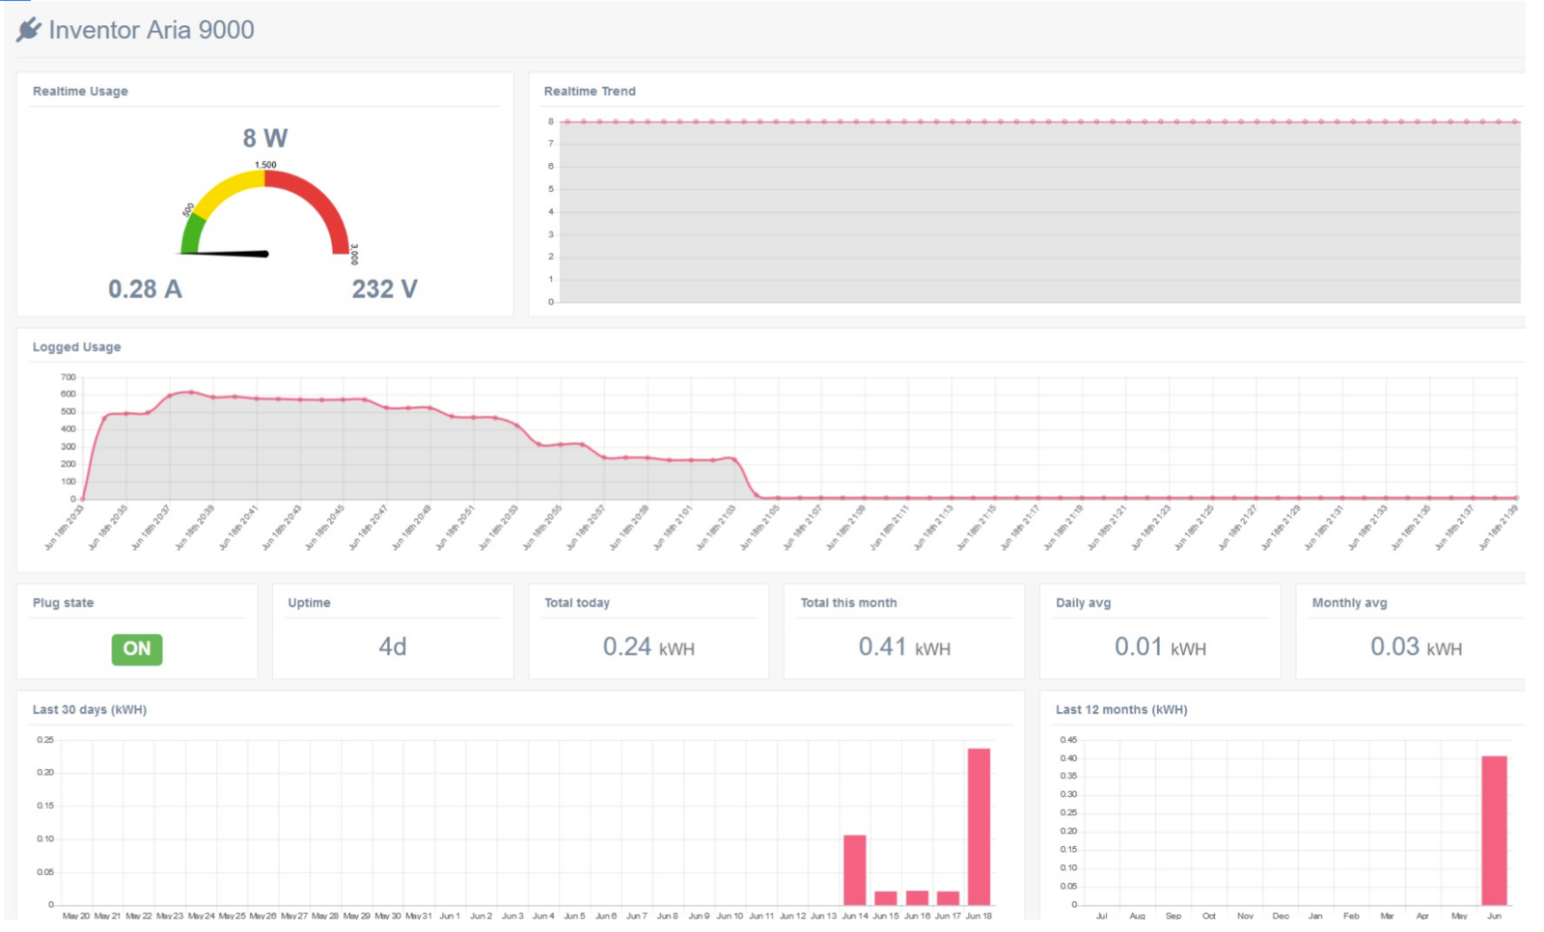Click the Last 12 months (kWH) heading

1121,710
